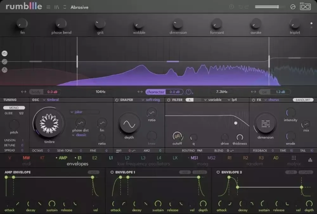Open the FX chorus dropdown
This screenshot has width=317, height=214.
click(x=272, y=100)
